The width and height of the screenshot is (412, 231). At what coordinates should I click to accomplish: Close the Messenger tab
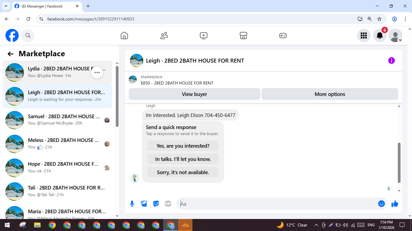point(77,6)
